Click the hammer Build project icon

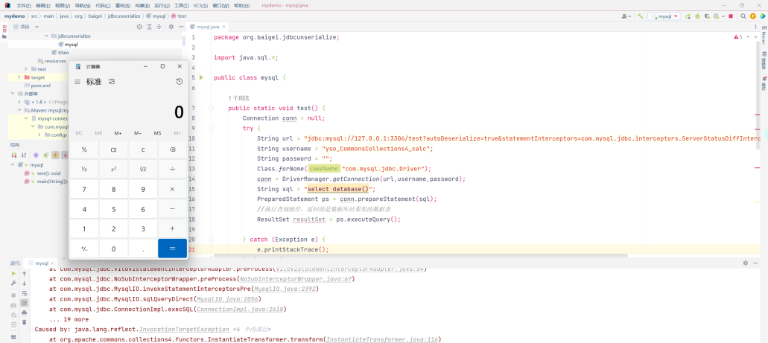(640, 16)
